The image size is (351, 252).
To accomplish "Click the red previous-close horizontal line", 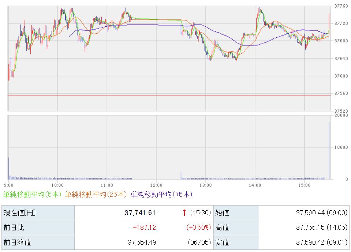I will tap(169, 95).
